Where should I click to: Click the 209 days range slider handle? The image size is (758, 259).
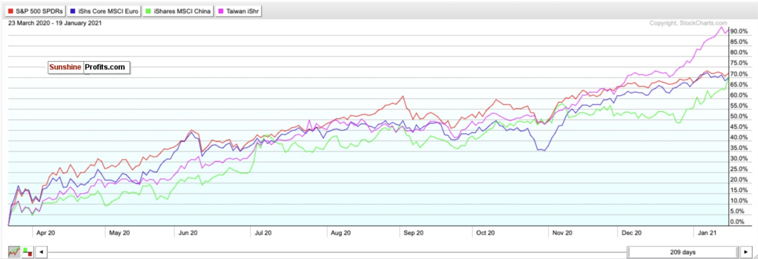(x=683, y=252)
